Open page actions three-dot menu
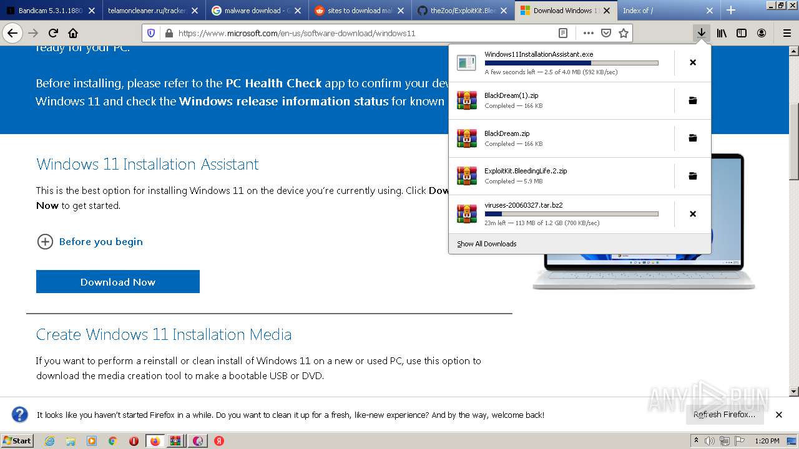This screenshot has height=449, width=799. [588, 33]
